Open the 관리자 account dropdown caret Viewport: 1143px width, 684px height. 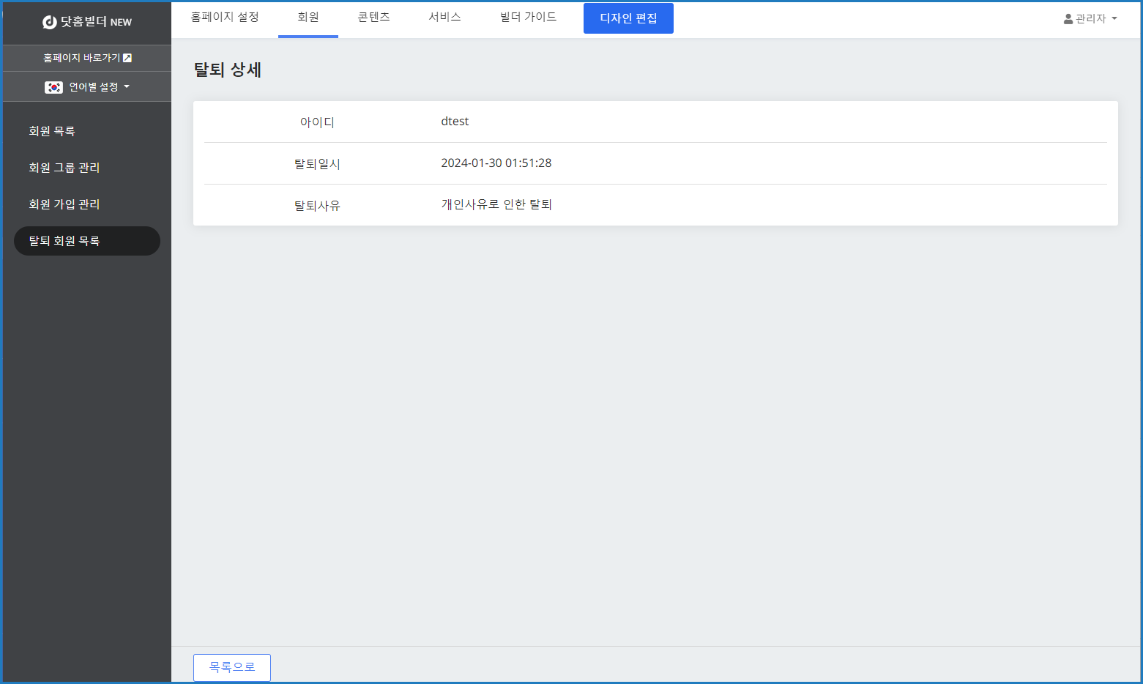coord(1114,19)
